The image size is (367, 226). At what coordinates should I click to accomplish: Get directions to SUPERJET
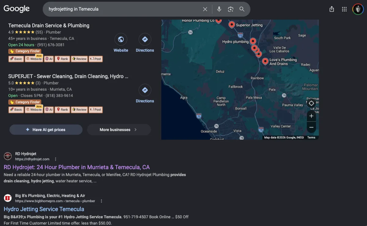[x=145, y=90]
